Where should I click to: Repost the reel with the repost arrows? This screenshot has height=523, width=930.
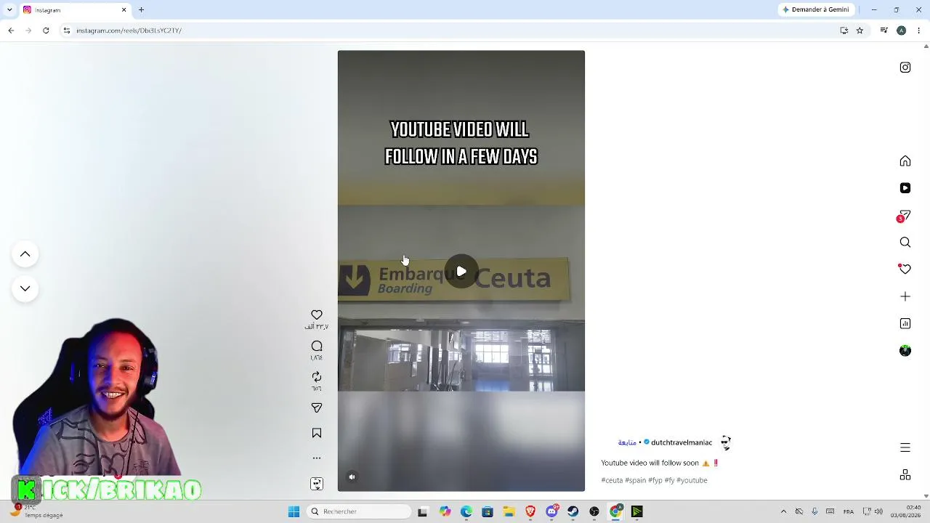tap(317, 376)
